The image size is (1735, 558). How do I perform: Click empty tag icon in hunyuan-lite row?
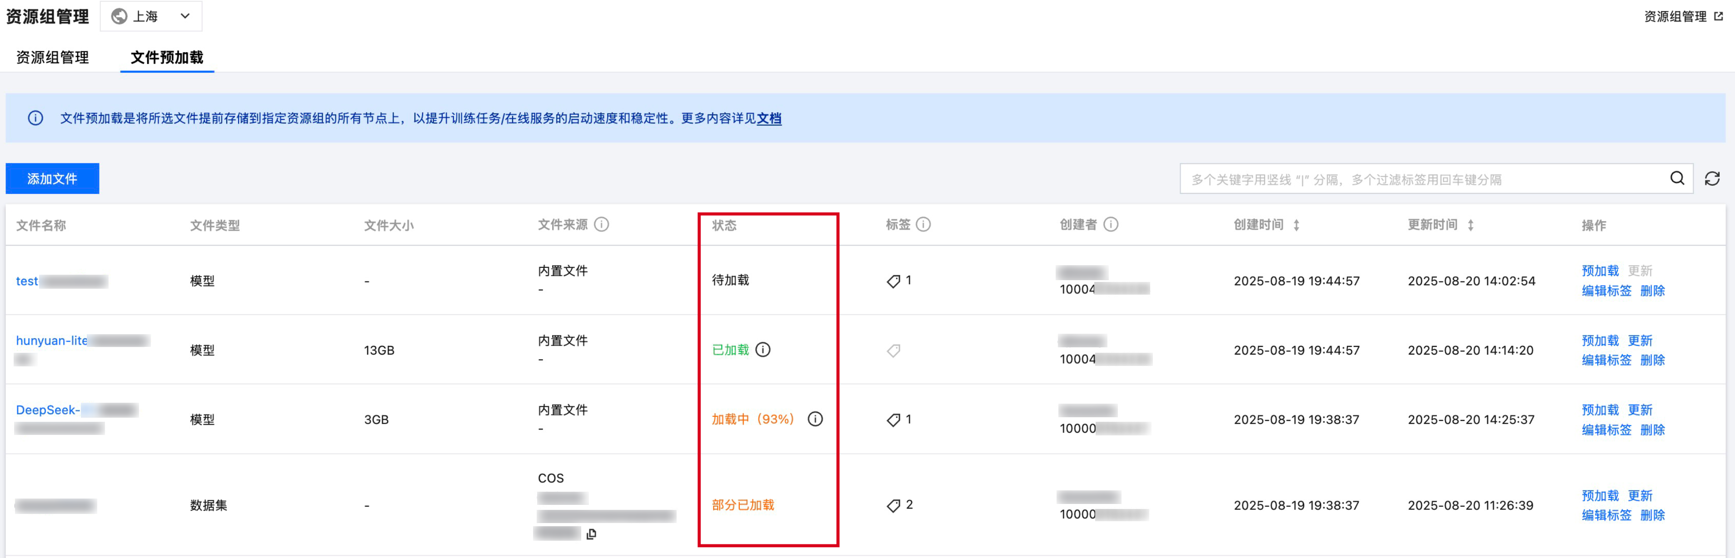[x=894, y=351]
